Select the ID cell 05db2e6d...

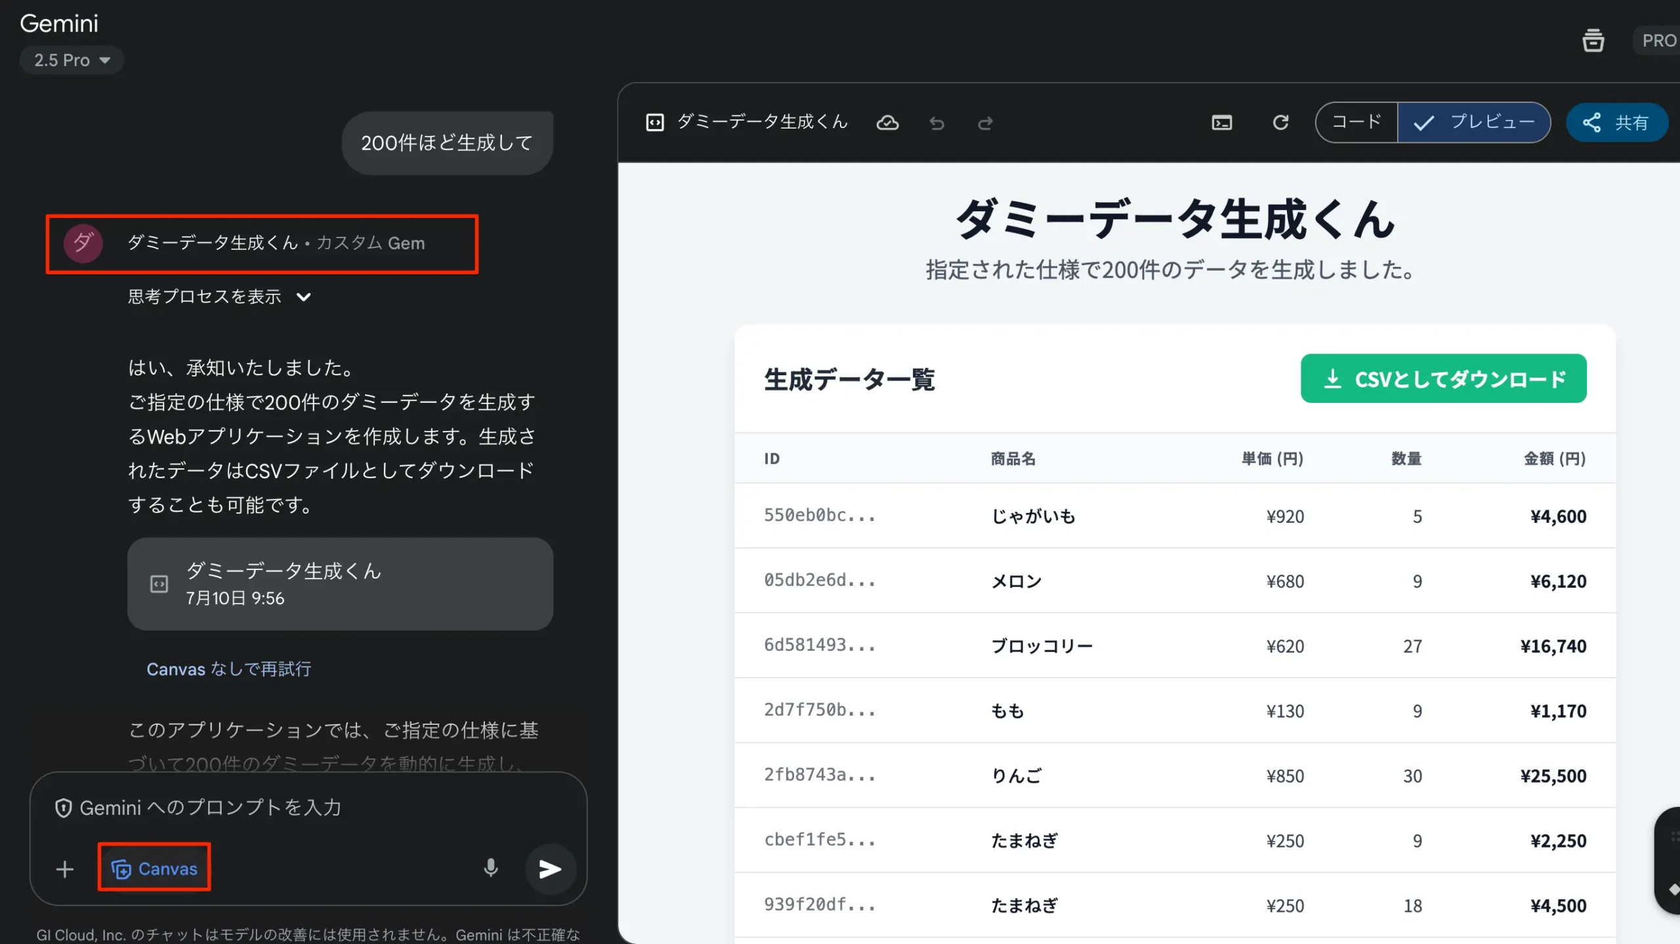(820, 581)
